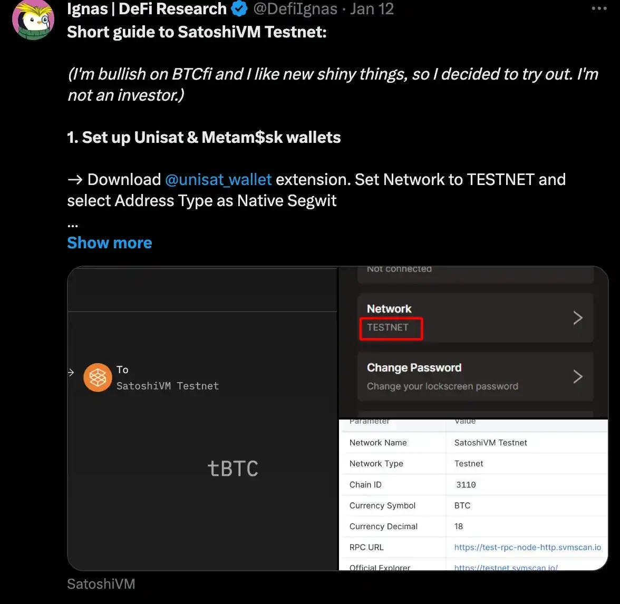The width and height of the screenshot is (620, 604).
Task: Click the Ignas | DeFi Research display name
Action: tap(147, 9)
